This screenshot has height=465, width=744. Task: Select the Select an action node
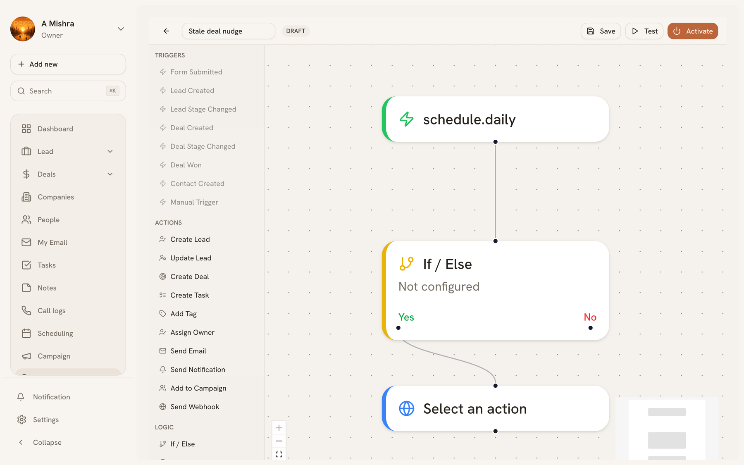pyautogui.click(x=495, y=408)
